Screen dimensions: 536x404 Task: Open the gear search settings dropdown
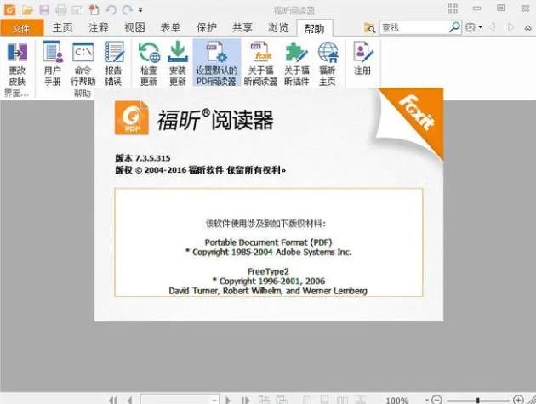click(x=474, y=27)
